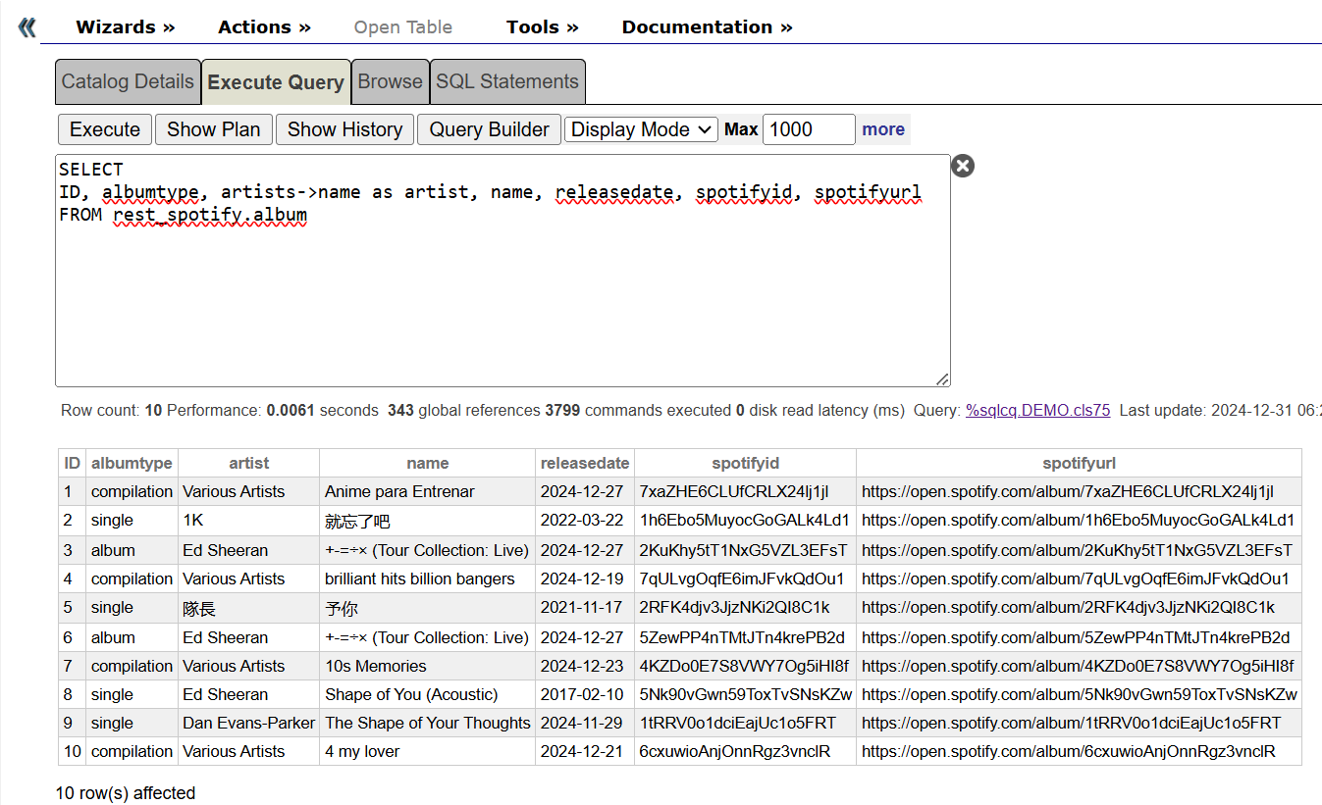Viewport: 1322px width, 805px height.
Task: Switch to the Browse tab
Action: tap(390, 82)
